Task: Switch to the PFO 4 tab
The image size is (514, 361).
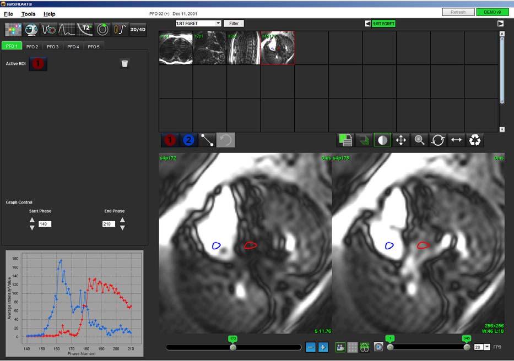Action: (73, 47)
